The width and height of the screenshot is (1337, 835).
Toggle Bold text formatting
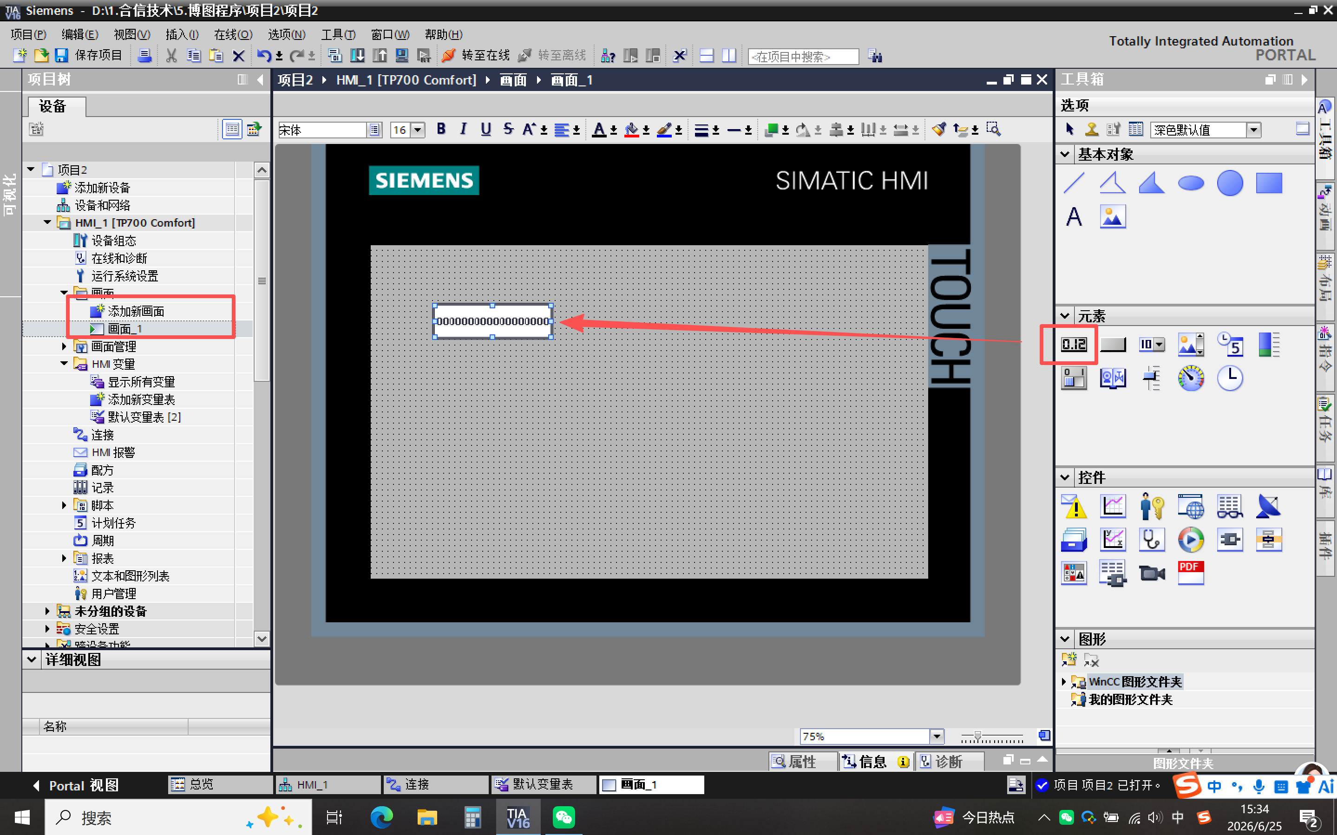point(441,129)
